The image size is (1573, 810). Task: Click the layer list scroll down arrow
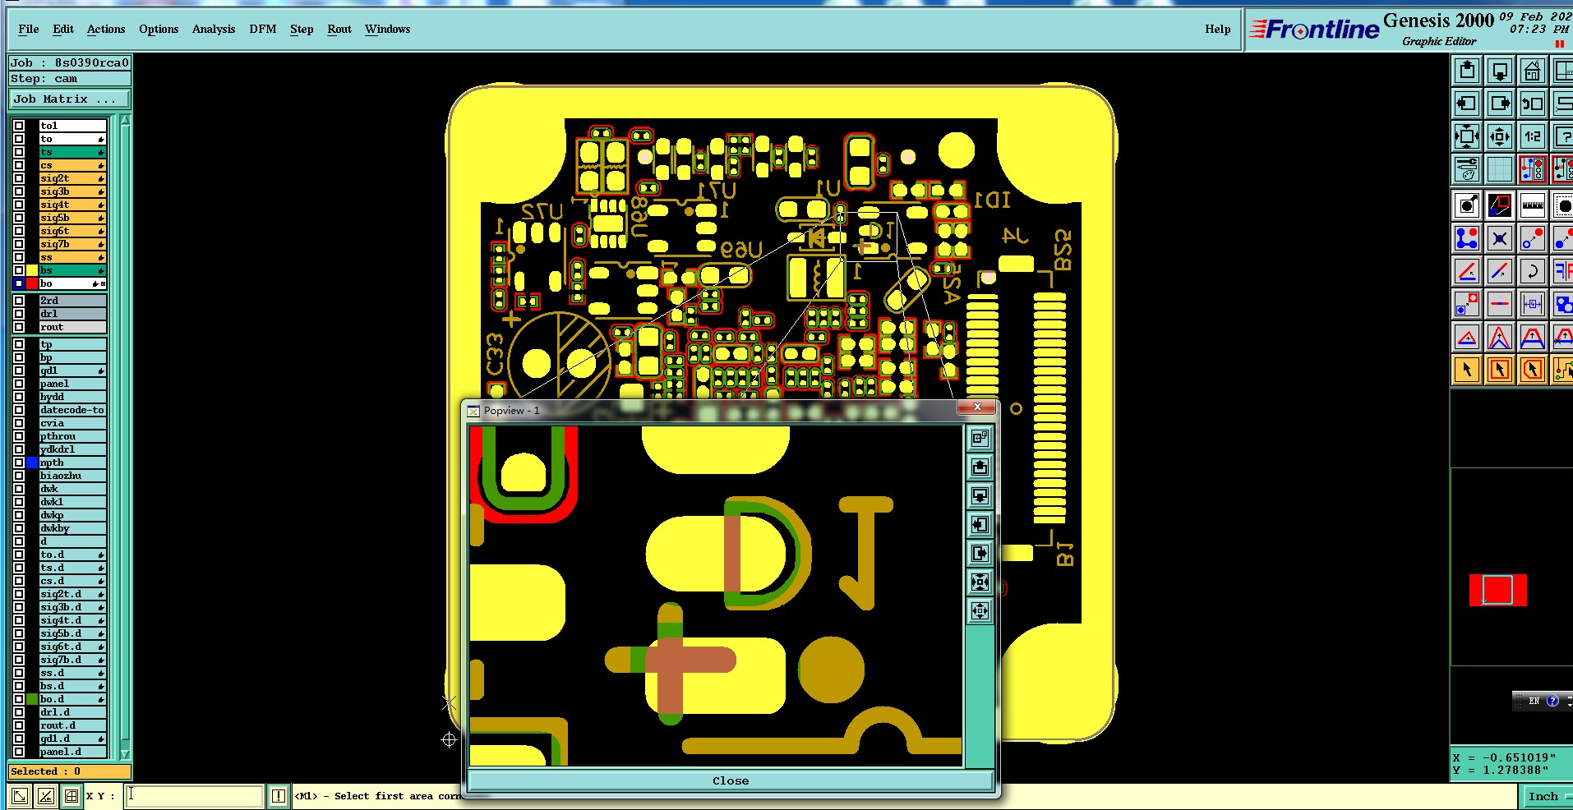click(125, 753)
